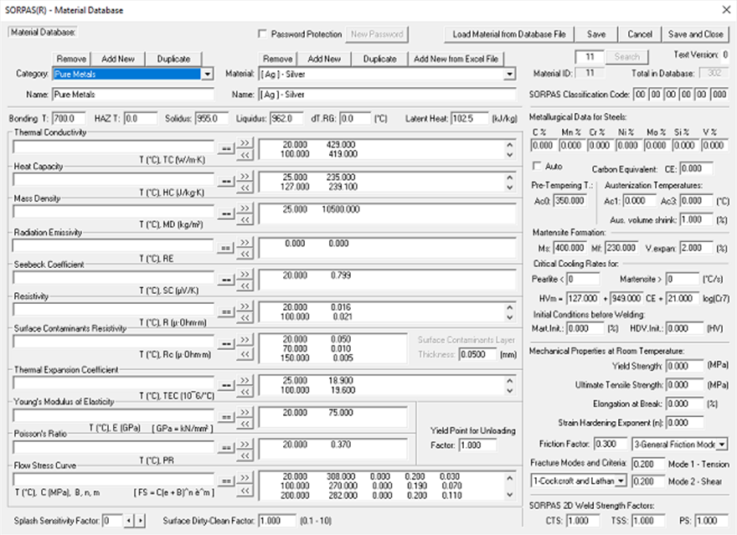Click the Save and Close button

coord(695,34)
